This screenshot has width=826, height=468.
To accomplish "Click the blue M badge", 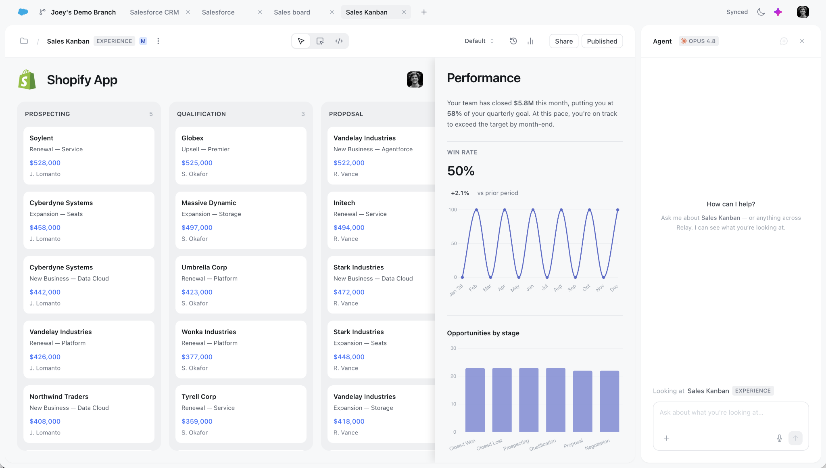I will click(143, 41).
